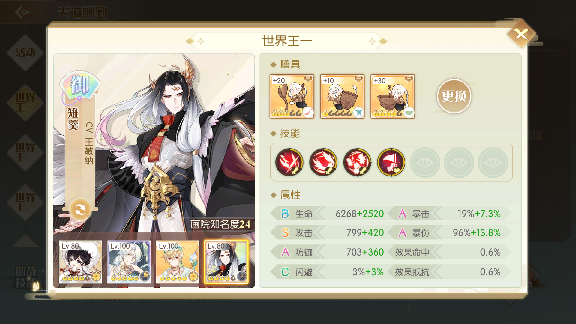Toggle the first locked eye skill slot
The image size is (576, 324).
pos(425,162)
